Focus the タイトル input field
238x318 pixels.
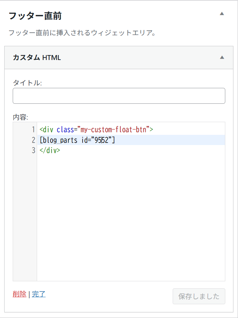click(x=119, y=96)
